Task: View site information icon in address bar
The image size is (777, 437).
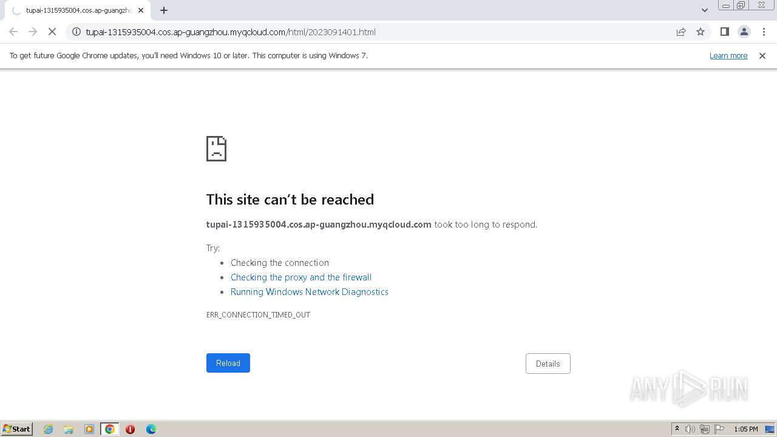Action: (76, 32)
